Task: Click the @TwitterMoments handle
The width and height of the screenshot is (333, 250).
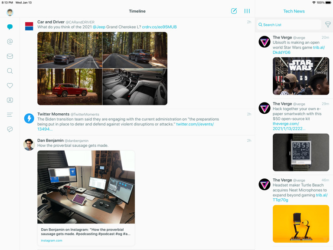Action: (x=85, y=115)
